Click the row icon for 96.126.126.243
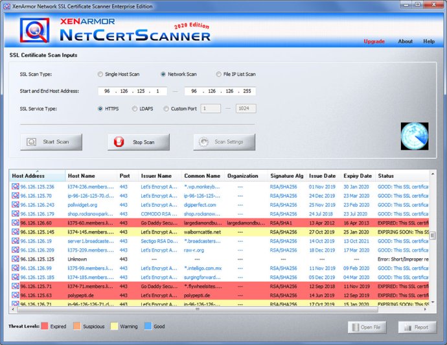The image size is (447, 345). coord(15,205)
